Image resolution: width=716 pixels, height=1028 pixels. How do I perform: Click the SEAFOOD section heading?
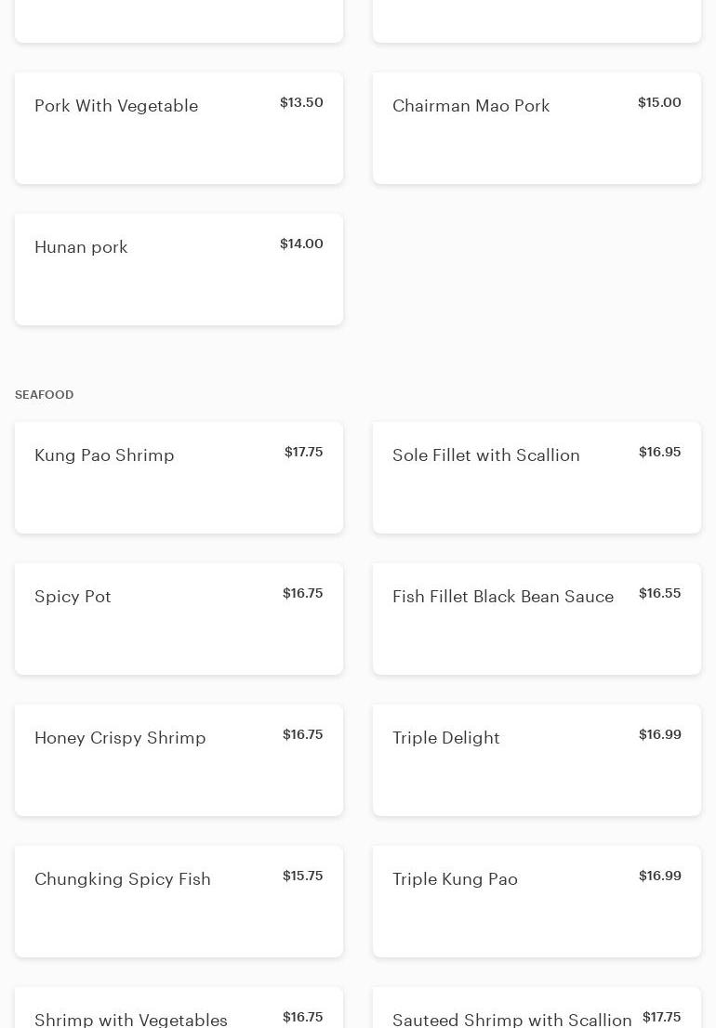45,395
